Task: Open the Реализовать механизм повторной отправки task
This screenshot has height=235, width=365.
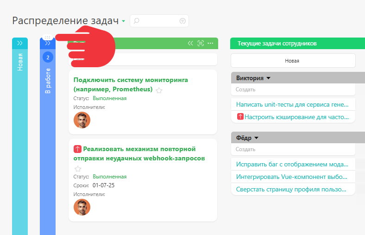Action: coord(139,154)
